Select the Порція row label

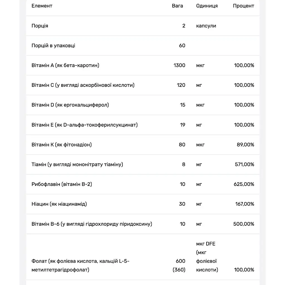click(x=40, y=26)
